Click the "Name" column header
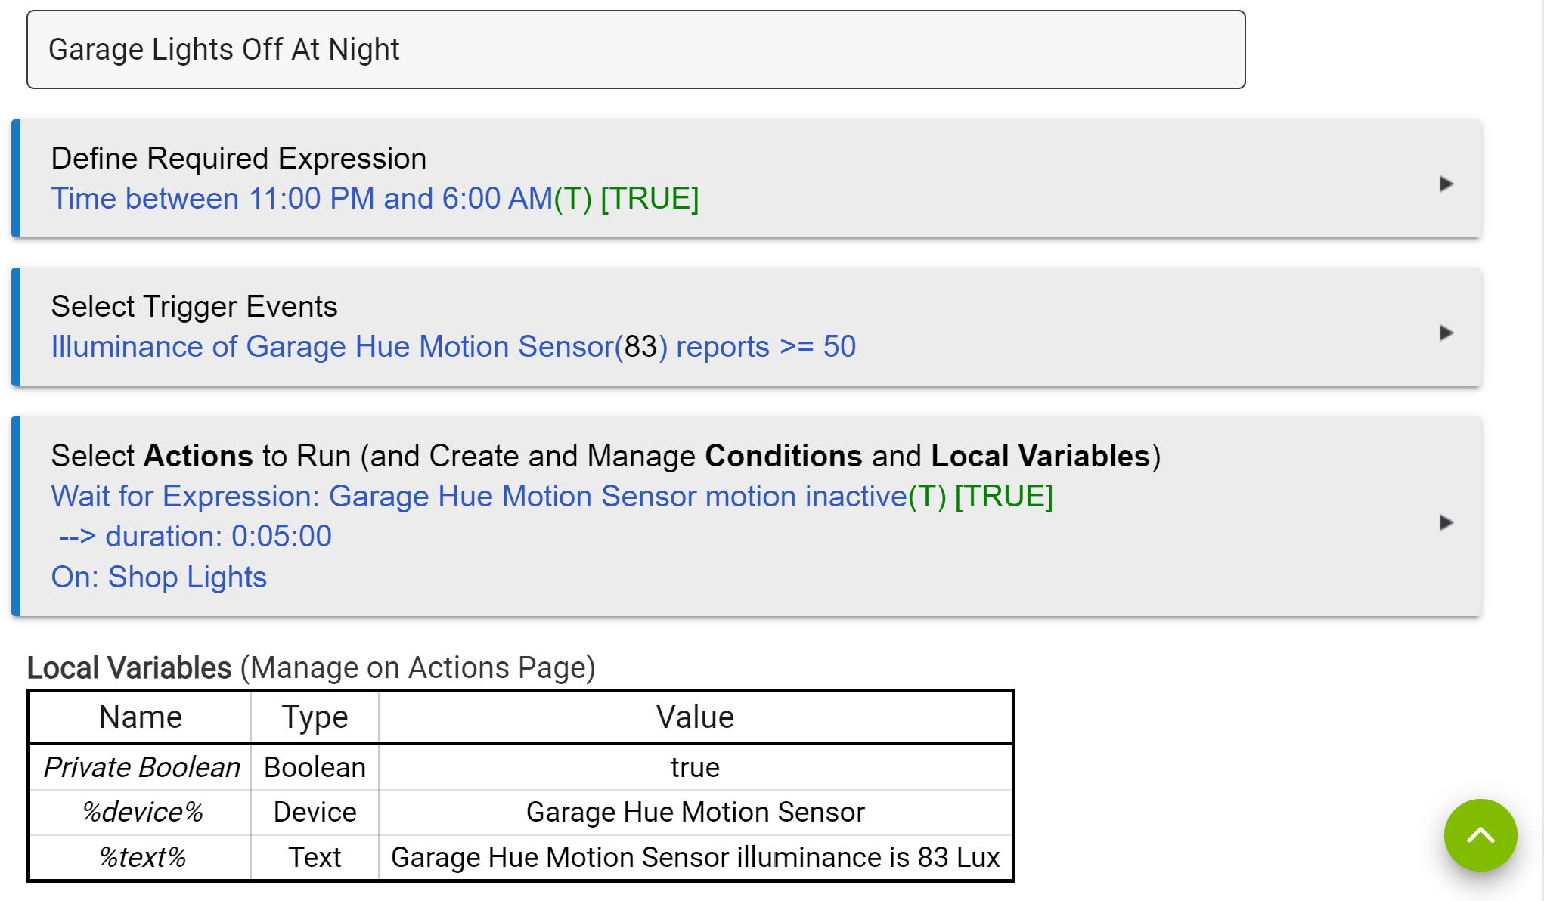Screen dimensions: 1544x901 140,717
